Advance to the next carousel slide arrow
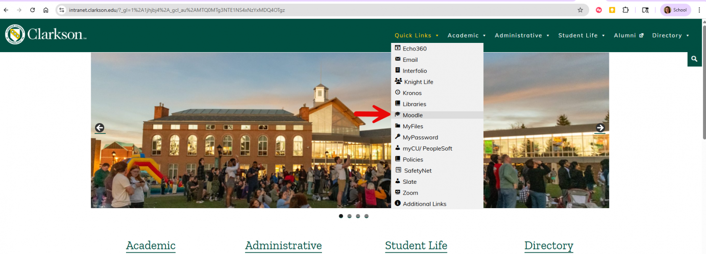Viewport: 706px width, 254px height. [x=600, y=128]
